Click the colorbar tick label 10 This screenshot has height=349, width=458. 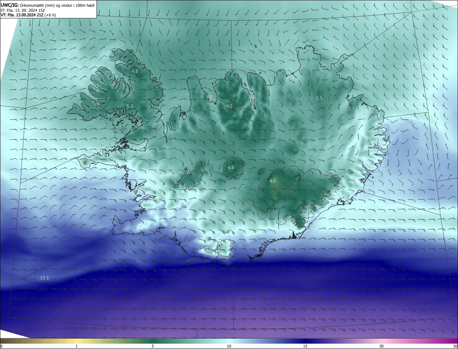[x=229, y=346]
